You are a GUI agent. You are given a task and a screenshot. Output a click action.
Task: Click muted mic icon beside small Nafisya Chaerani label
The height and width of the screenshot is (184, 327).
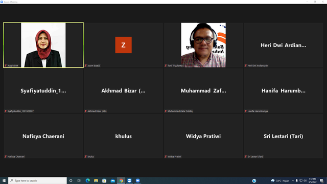pyautogui.click(x=6, y=156)
